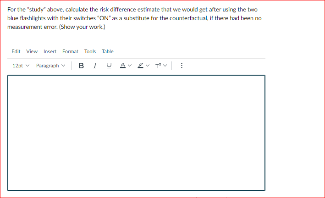
Task: Expand the superscript options dropdown arrow
Action: click(165, 66)
